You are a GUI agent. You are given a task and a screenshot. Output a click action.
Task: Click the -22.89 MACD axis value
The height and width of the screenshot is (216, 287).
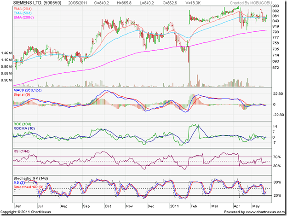pyautogui.click(x=278, y=115)
